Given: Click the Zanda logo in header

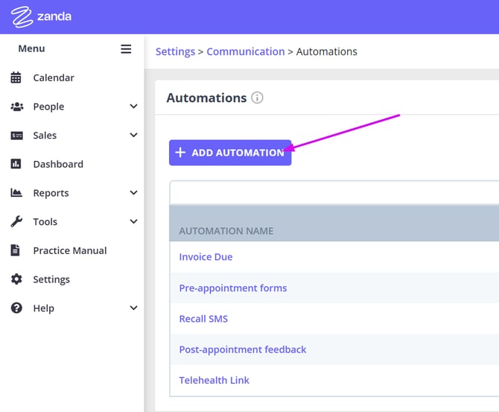Looking at the screenshot, I should click(x=41, y=16).
